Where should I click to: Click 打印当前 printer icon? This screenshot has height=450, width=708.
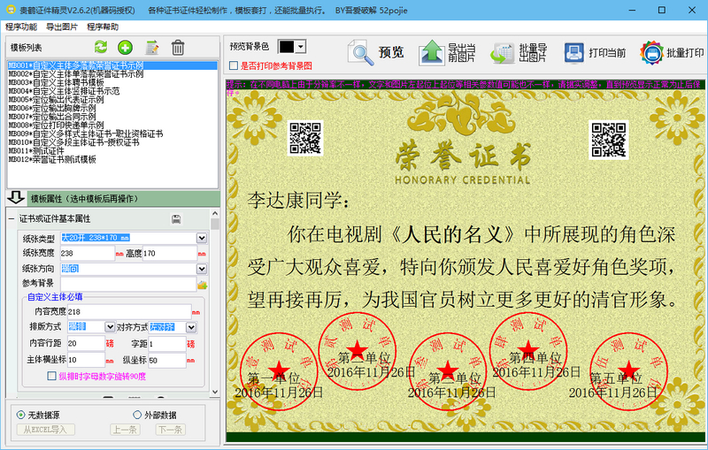point(595,52)
